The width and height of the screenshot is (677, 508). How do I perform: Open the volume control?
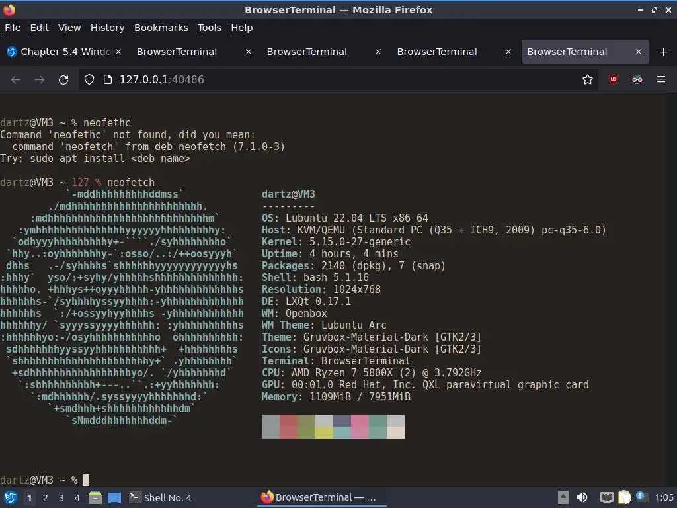click(582, 497)
